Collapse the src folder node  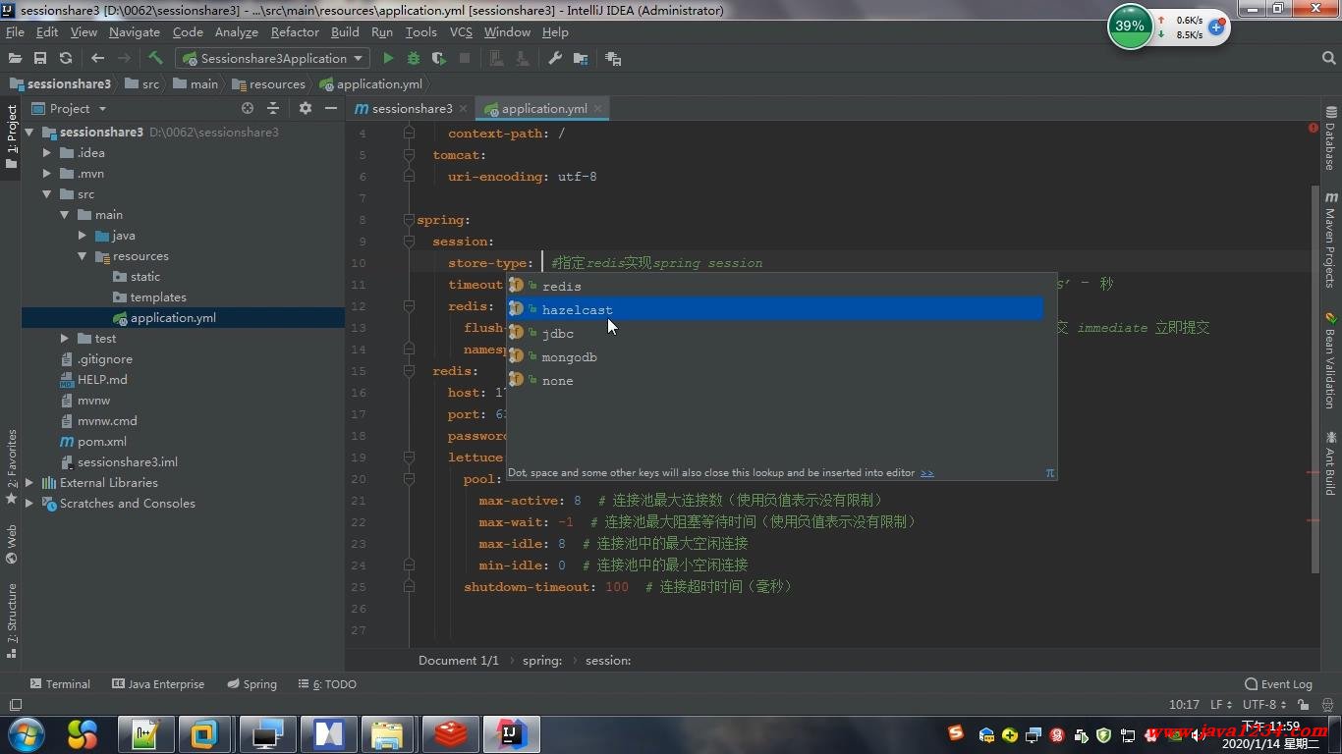46,194
